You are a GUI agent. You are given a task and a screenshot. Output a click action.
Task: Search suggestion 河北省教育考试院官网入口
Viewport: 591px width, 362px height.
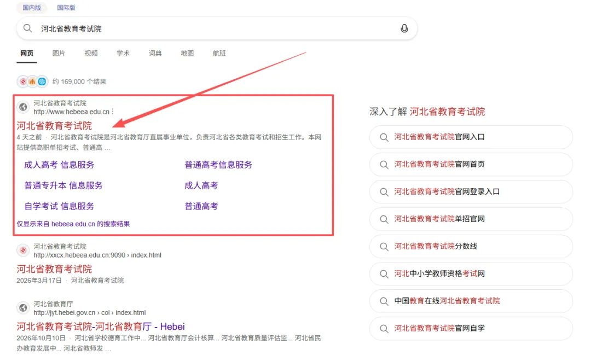coord(471,137)
